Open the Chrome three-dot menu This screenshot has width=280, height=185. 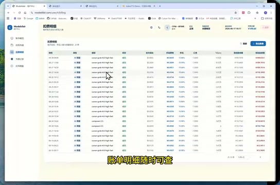click(x=271, y=13)
